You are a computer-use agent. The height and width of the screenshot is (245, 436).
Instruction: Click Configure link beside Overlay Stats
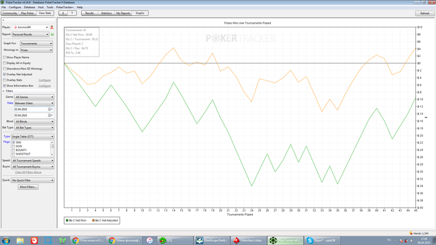(44, 80)
